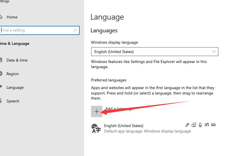Open Region settings page

click(13, 74)
